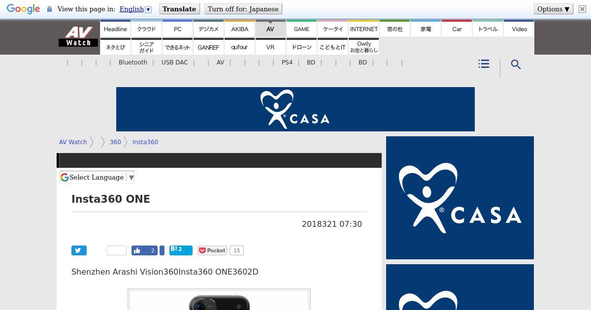The width and height of the screenshot is (591, 310).
Task: Open the English language dropdown
Action: [x=135, y=9]
